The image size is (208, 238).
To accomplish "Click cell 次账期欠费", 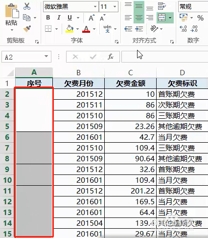I will [x=182, y=105].
